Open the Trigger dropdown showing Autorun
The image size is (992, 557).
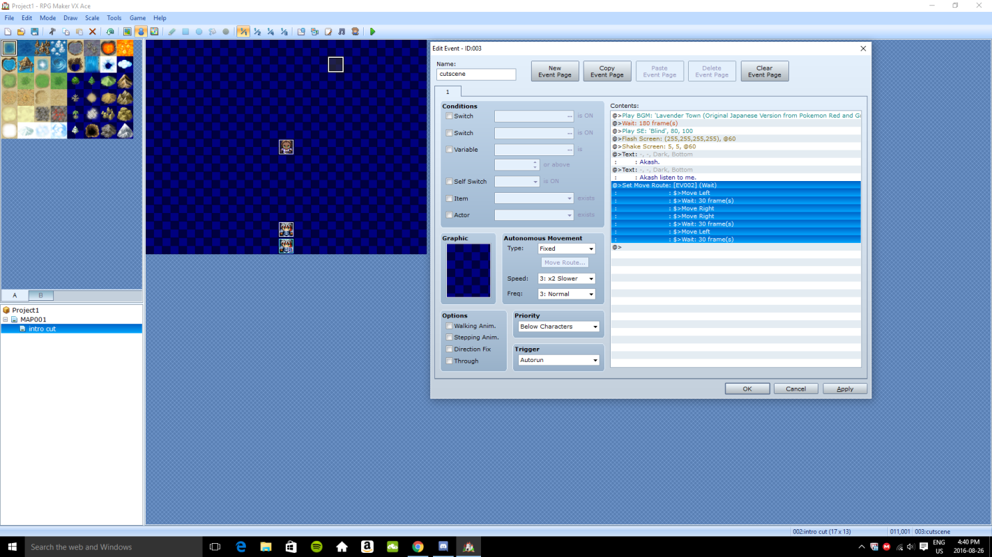[558, 360]
